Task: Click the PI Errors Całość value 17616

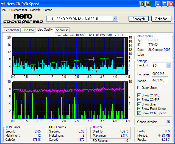Action: (x=37, y=140)
